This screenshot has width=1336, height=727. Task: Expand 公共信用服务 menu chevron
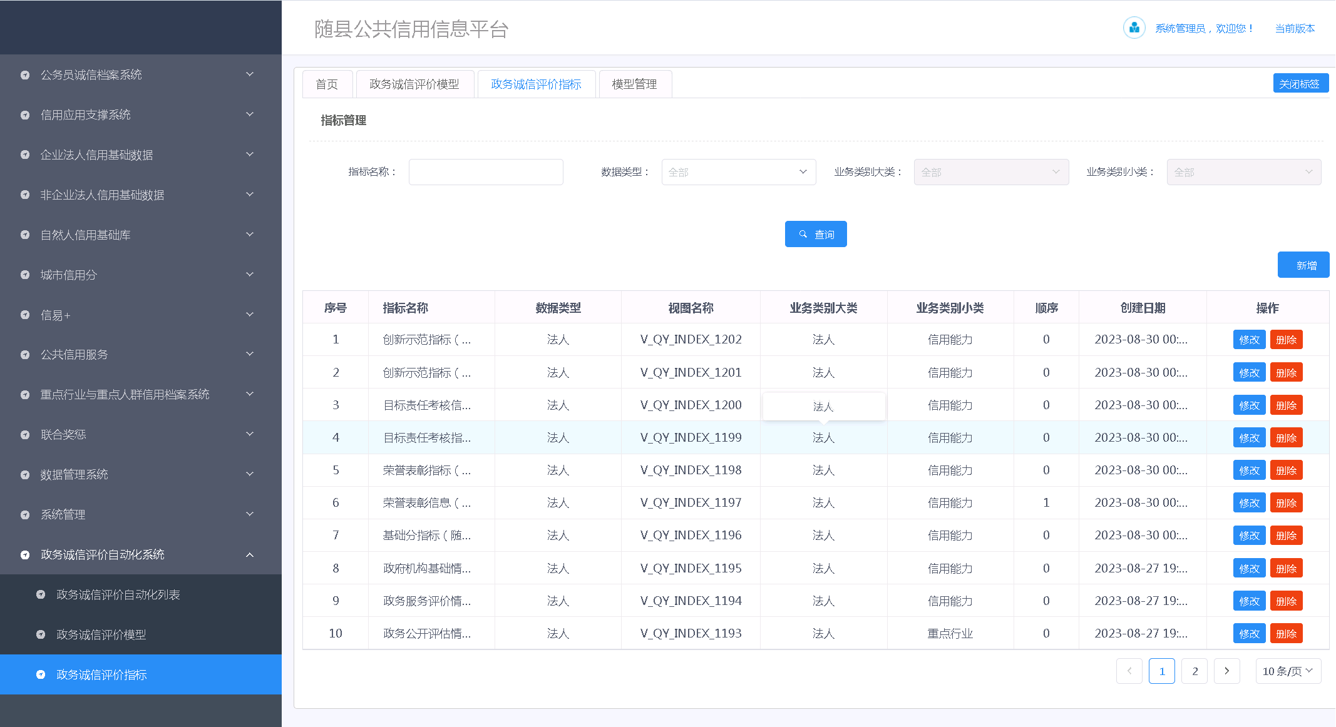[x=250, y=354]
